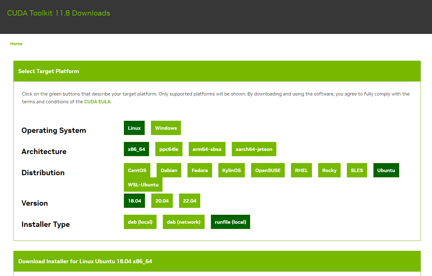Click Select Target Platform header
Screen dimensions: 432x276
pyautogui.click(x=217, y=71)
